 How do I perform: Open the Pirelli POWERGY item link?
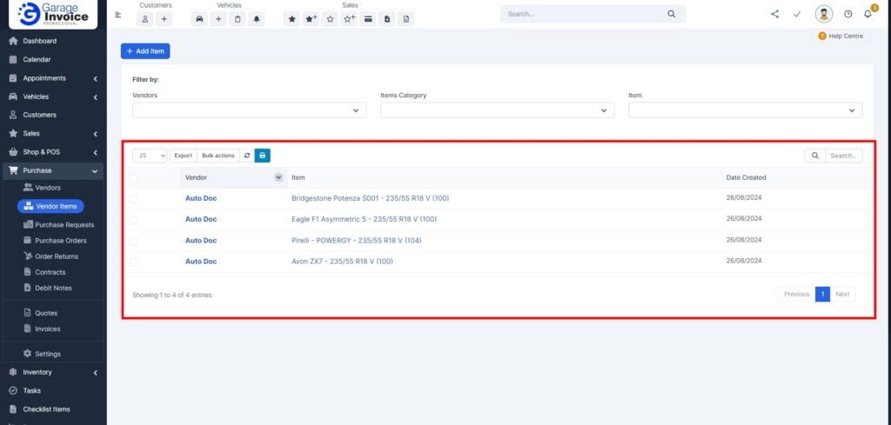[356, 241]
